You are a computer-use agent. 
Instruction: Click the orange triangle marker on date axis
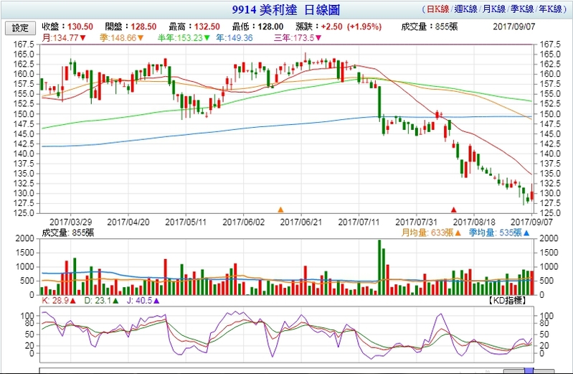coord(280,210)
